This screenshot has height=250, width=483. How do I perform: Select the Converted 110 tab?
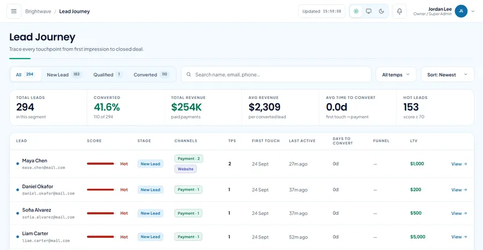(x=152, y=75)
